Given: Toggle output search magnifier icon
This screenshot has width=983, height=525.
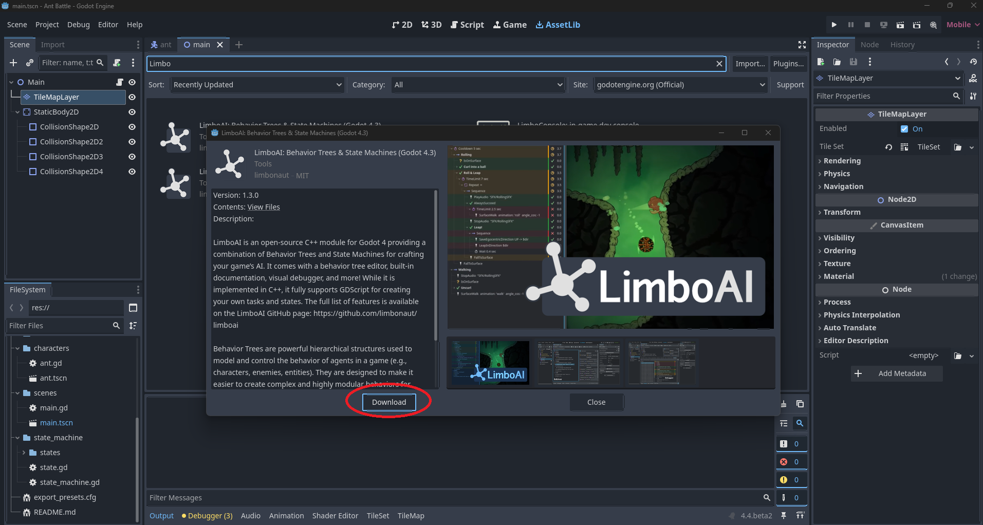Looking at the screenshot, I should tap(800, 423).
